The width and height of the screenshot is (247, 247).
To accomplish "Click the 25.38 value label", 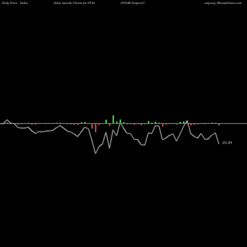I will click(x=227, y=143).
